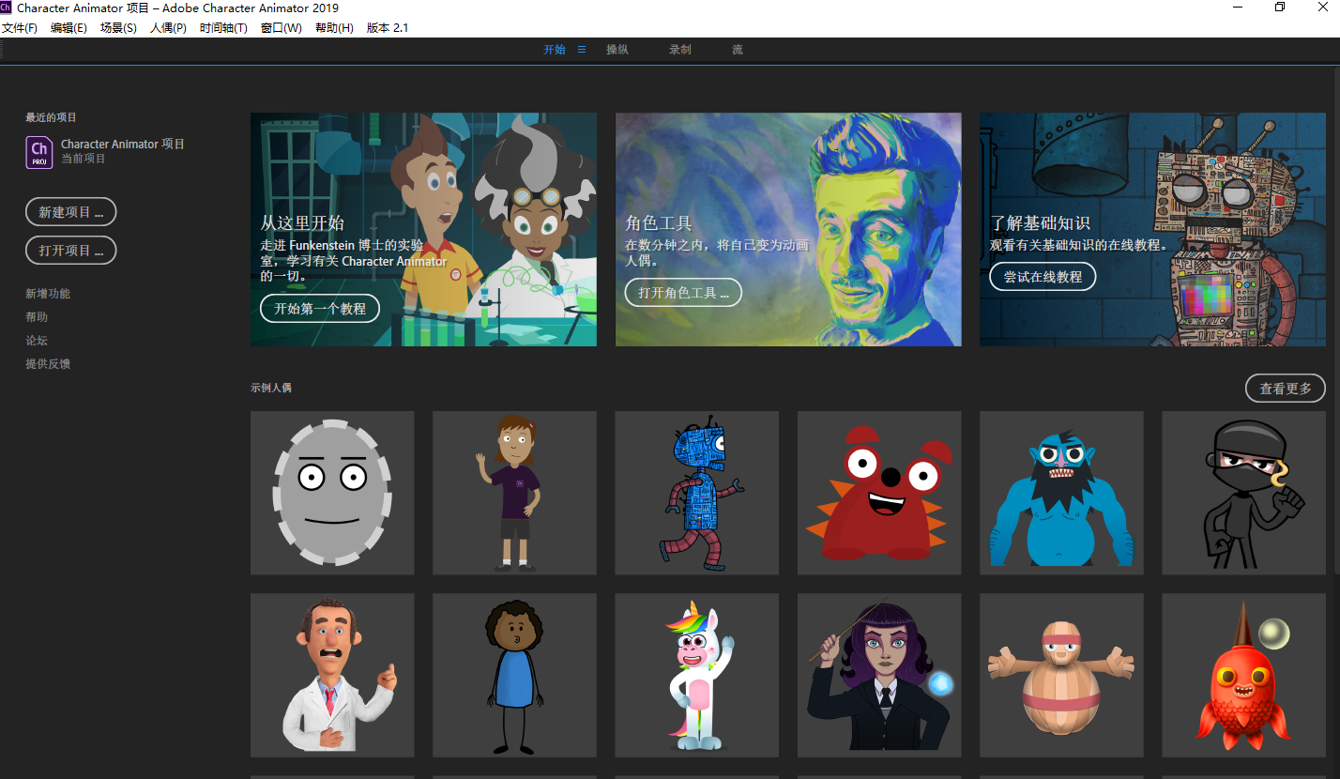Image resolution: width=1340 pixels, height=779 pixels.
Task: Click 查看更多 to see more puppets
Action: pyautogui.click(x=1285, y=388)
